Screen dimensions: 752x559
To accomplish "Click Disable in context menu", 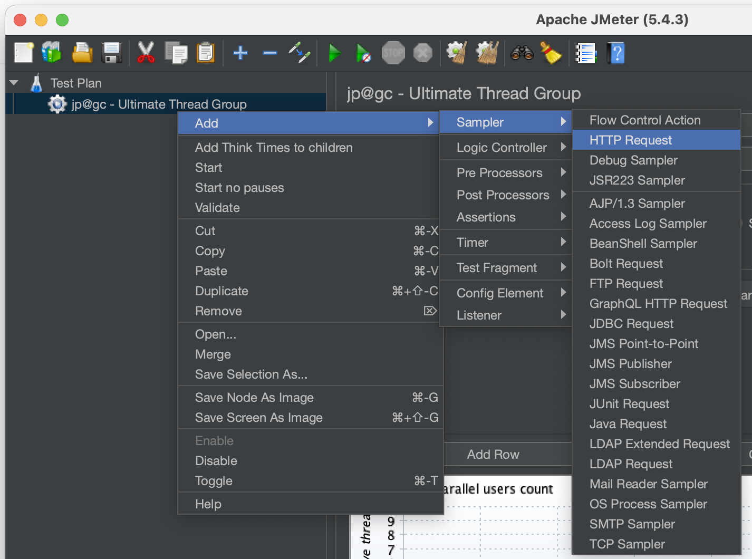I will (310, 461).
